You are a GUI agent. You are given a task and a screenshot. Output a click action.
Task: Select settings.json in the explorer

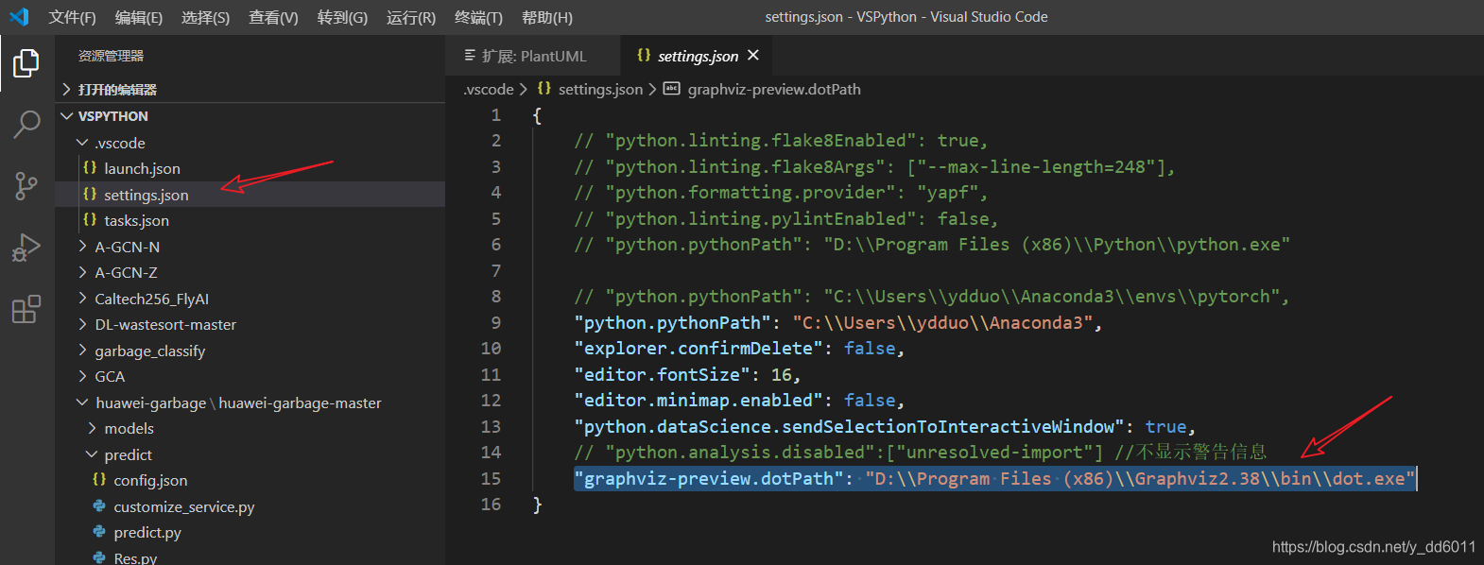[x=250, y=194]
